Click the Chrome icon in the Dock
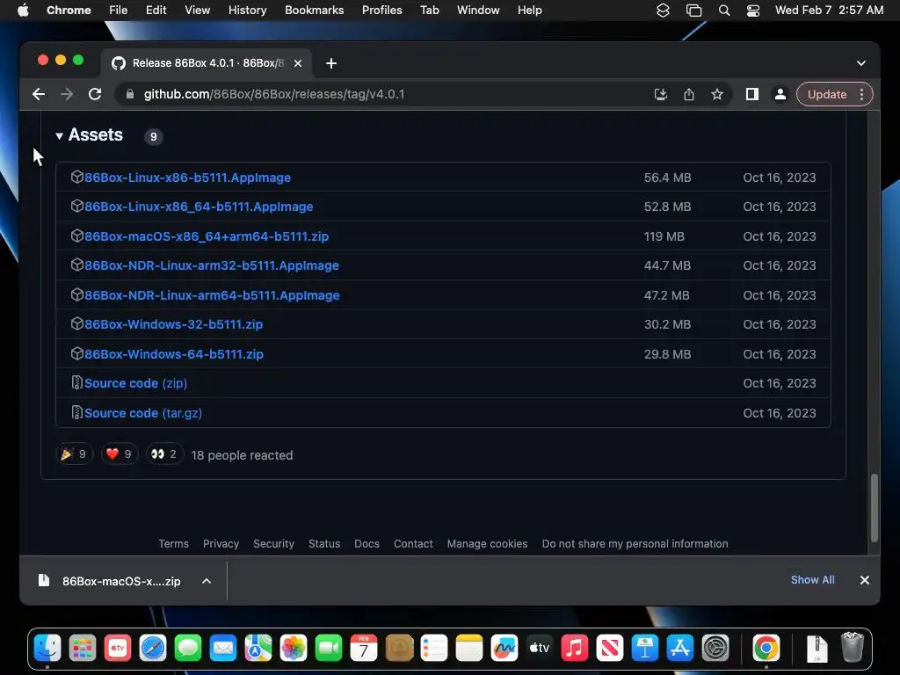 pos(766,649)
